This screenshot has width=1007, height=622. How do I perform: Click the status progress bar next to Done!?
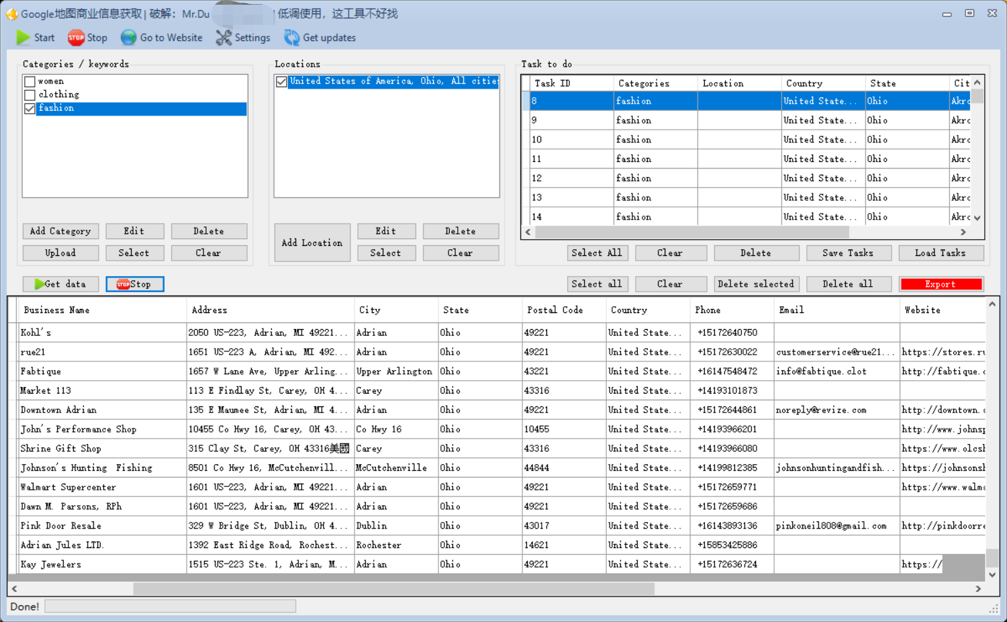point(171,607)
